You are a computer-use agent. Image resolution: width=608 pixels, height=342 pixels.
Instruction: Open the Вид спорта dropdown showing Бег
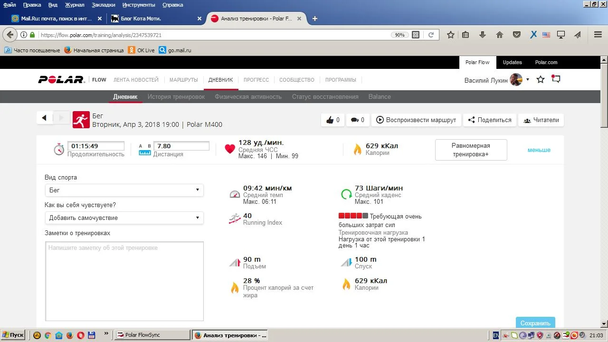[124, 190]
